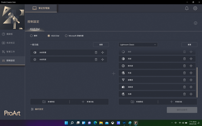The width and height of the screenshot is (202, 126).
Task: Select the ASUS Dial radio option
Action: coord(49,36)
